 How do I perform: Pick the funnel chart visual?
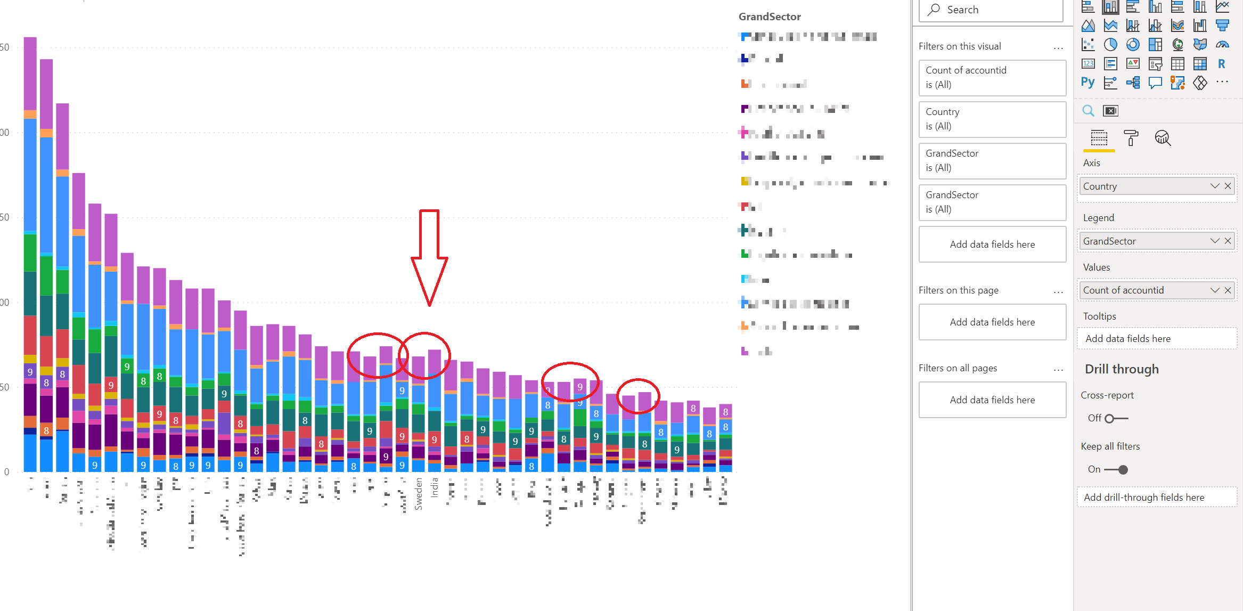tap(1222, 25)
